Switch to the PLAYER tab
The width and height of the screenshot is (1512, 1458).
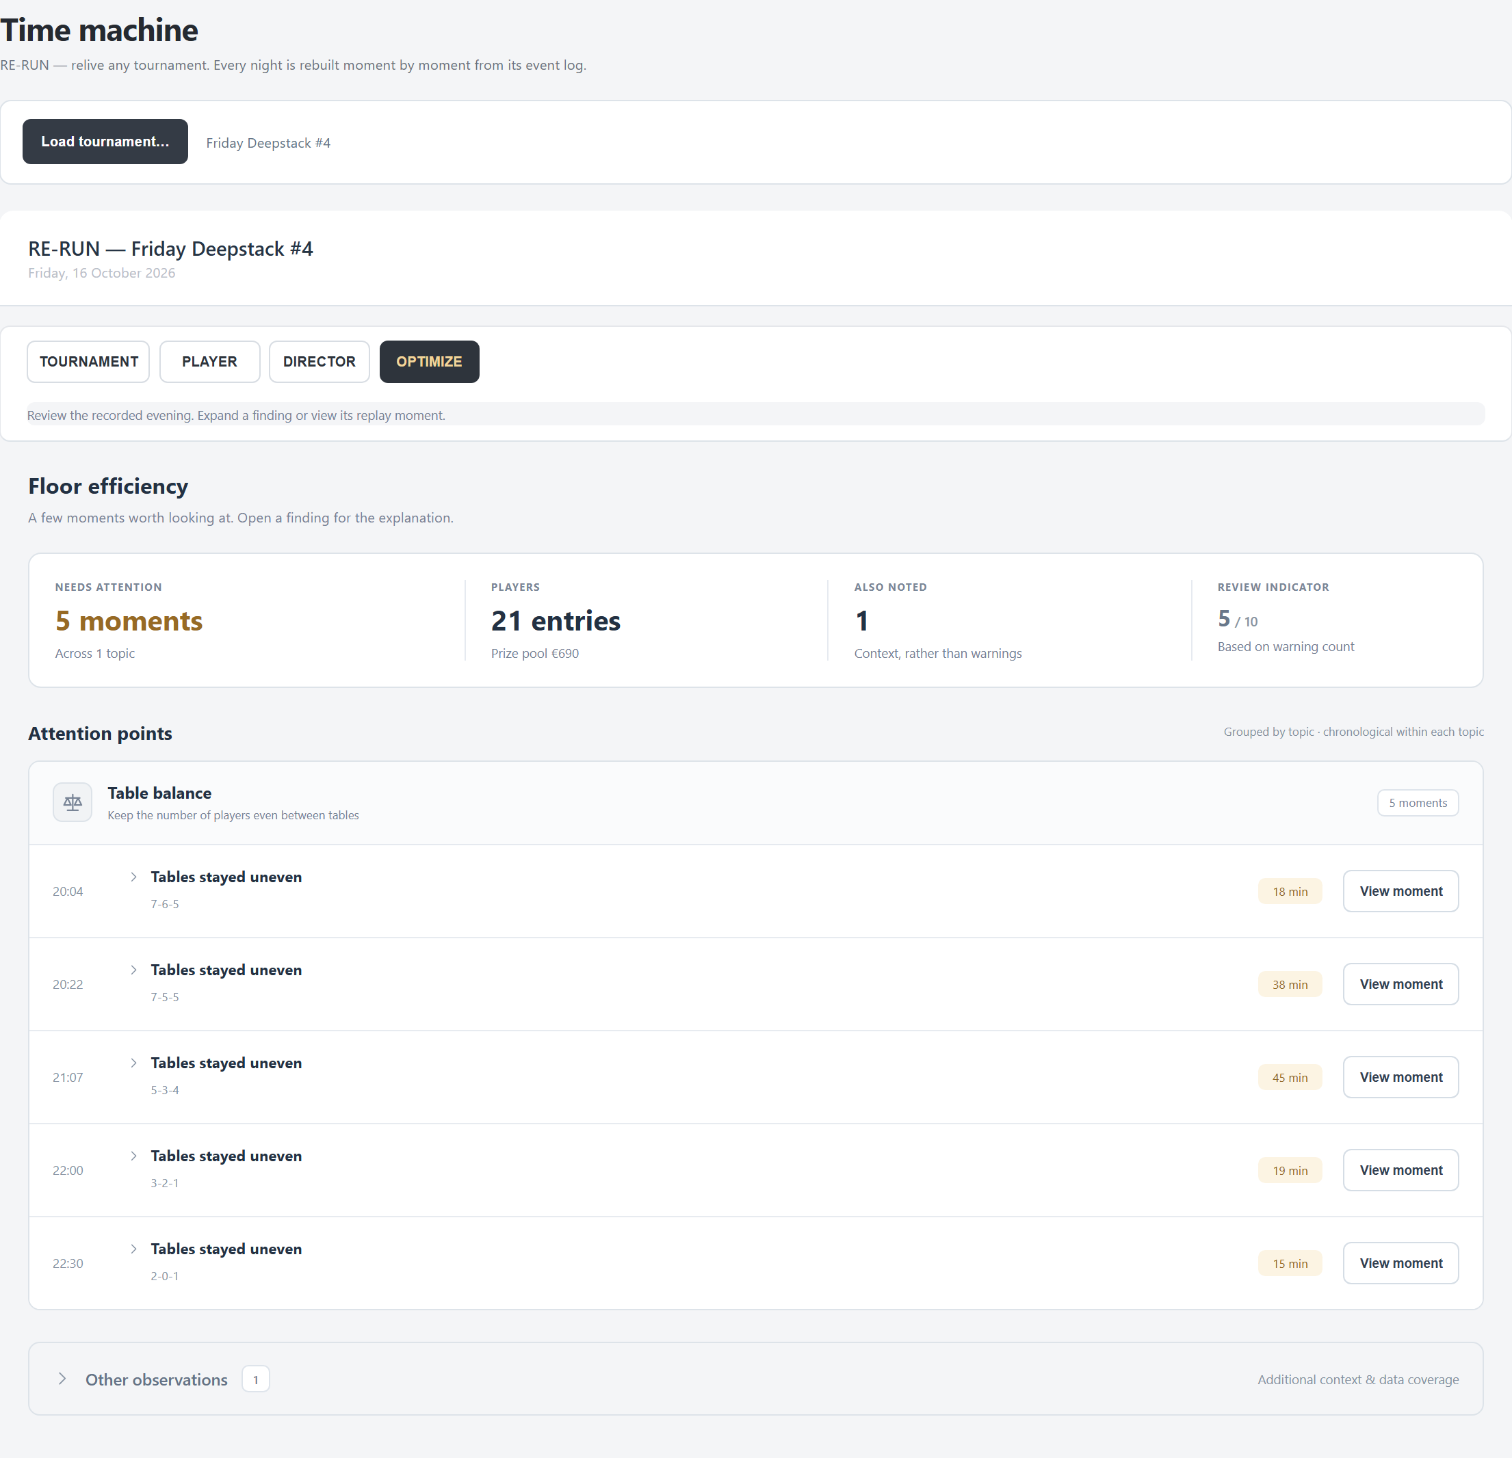[x=210, y=362]
